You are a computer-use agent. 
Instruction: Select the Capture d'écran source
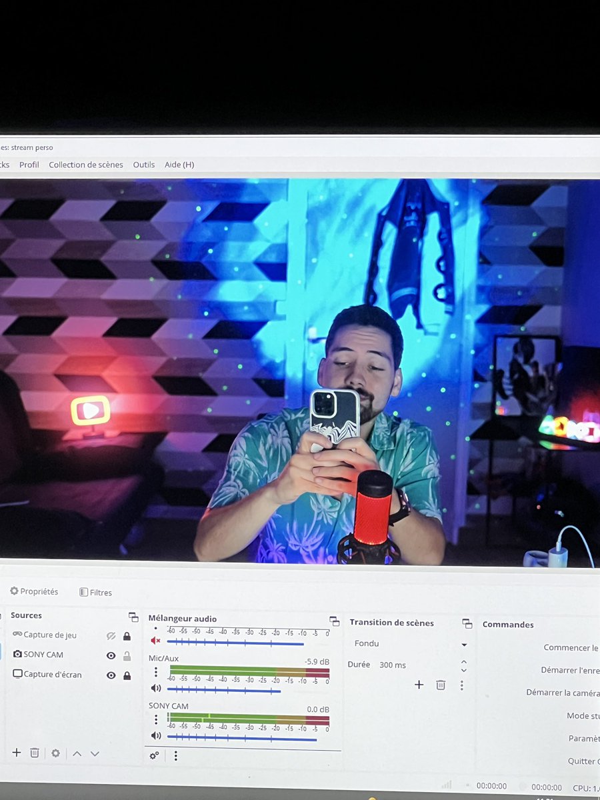(47, 675)
